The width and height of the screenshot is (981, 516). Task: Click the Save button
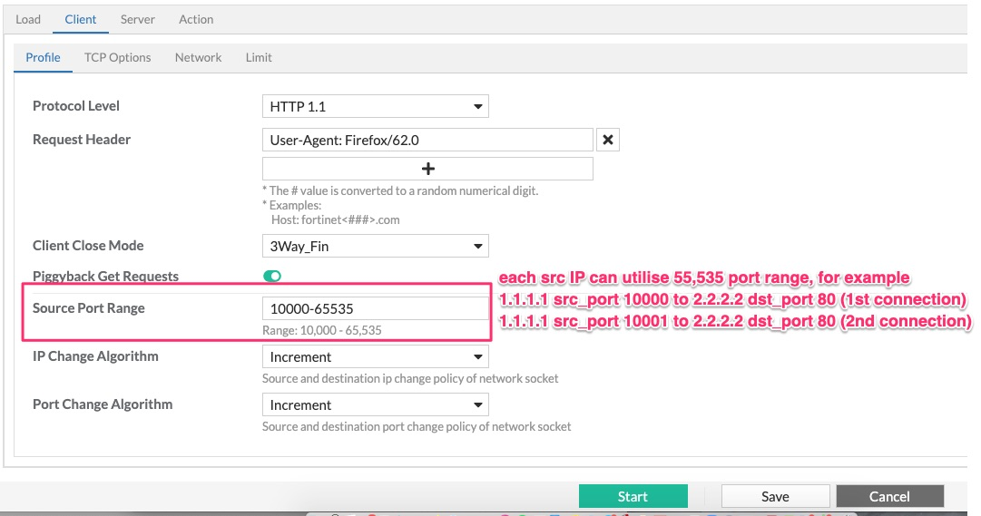click(775, 496)
